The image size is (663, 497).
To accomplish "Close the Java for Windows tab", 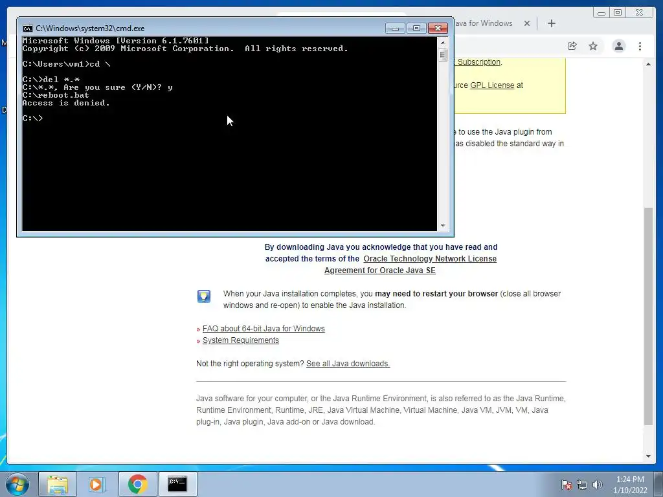I will (x=527, y=23).
